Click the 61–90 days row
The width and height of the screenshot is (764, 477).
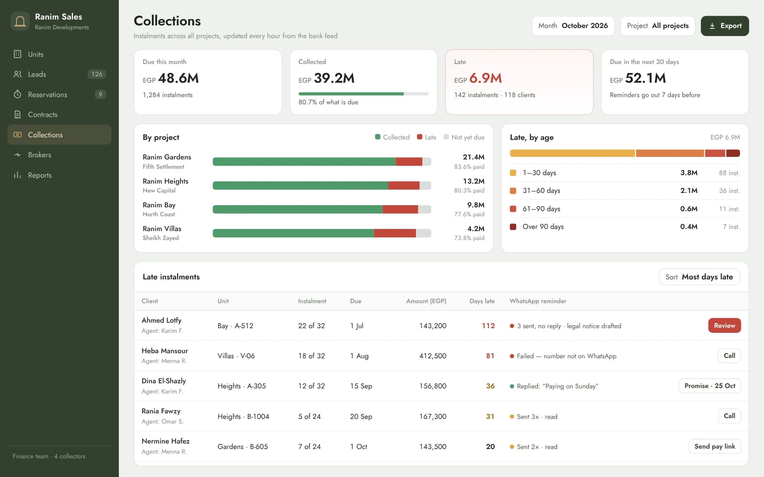click(x=625, y=209)
